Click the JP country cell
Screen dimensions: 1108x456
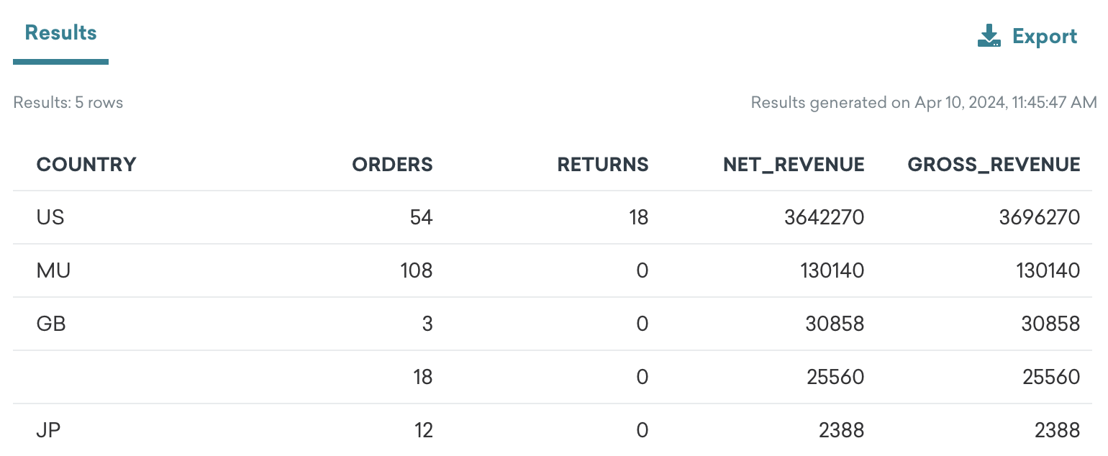pyautogui.click(x=48, y=430)
